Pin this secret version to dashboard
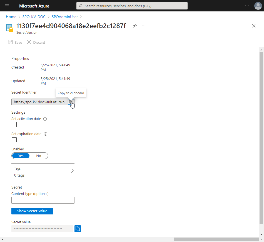 point(135,26)
